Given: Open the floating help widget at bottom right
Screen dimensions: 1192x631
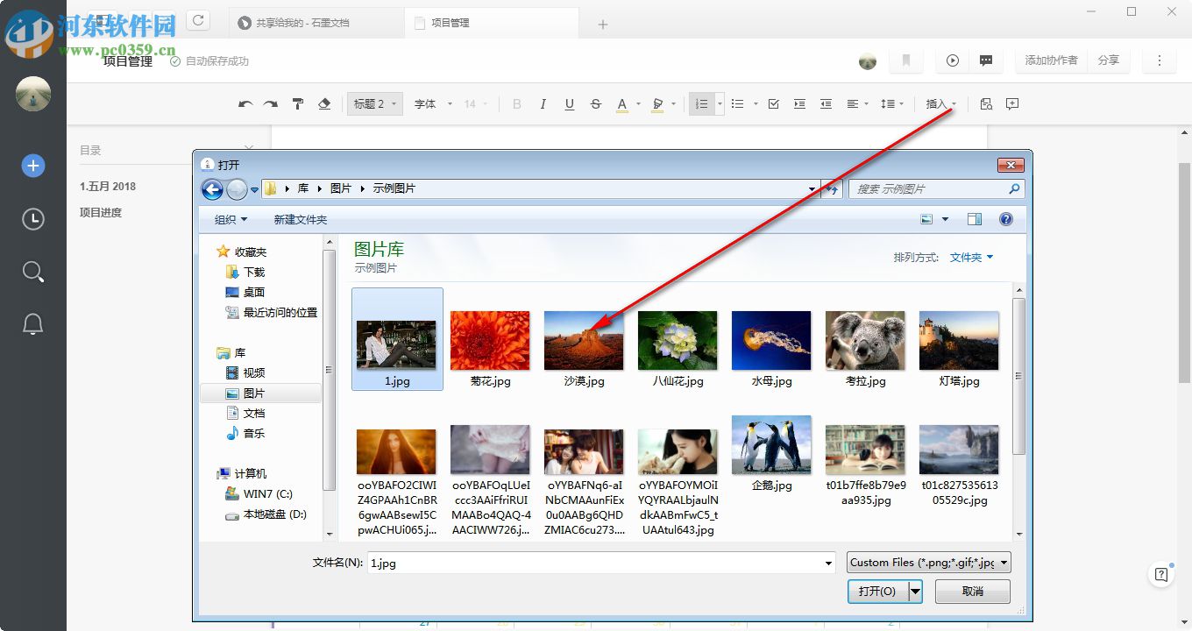Looking at the screenshot, I should (x=1161, y=575).
